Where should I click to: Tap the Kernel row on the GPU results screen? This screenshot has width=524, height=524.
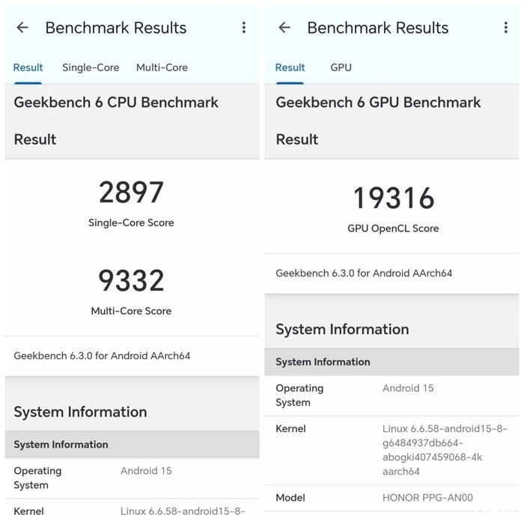pyautogui.click(x=393, y=449)
